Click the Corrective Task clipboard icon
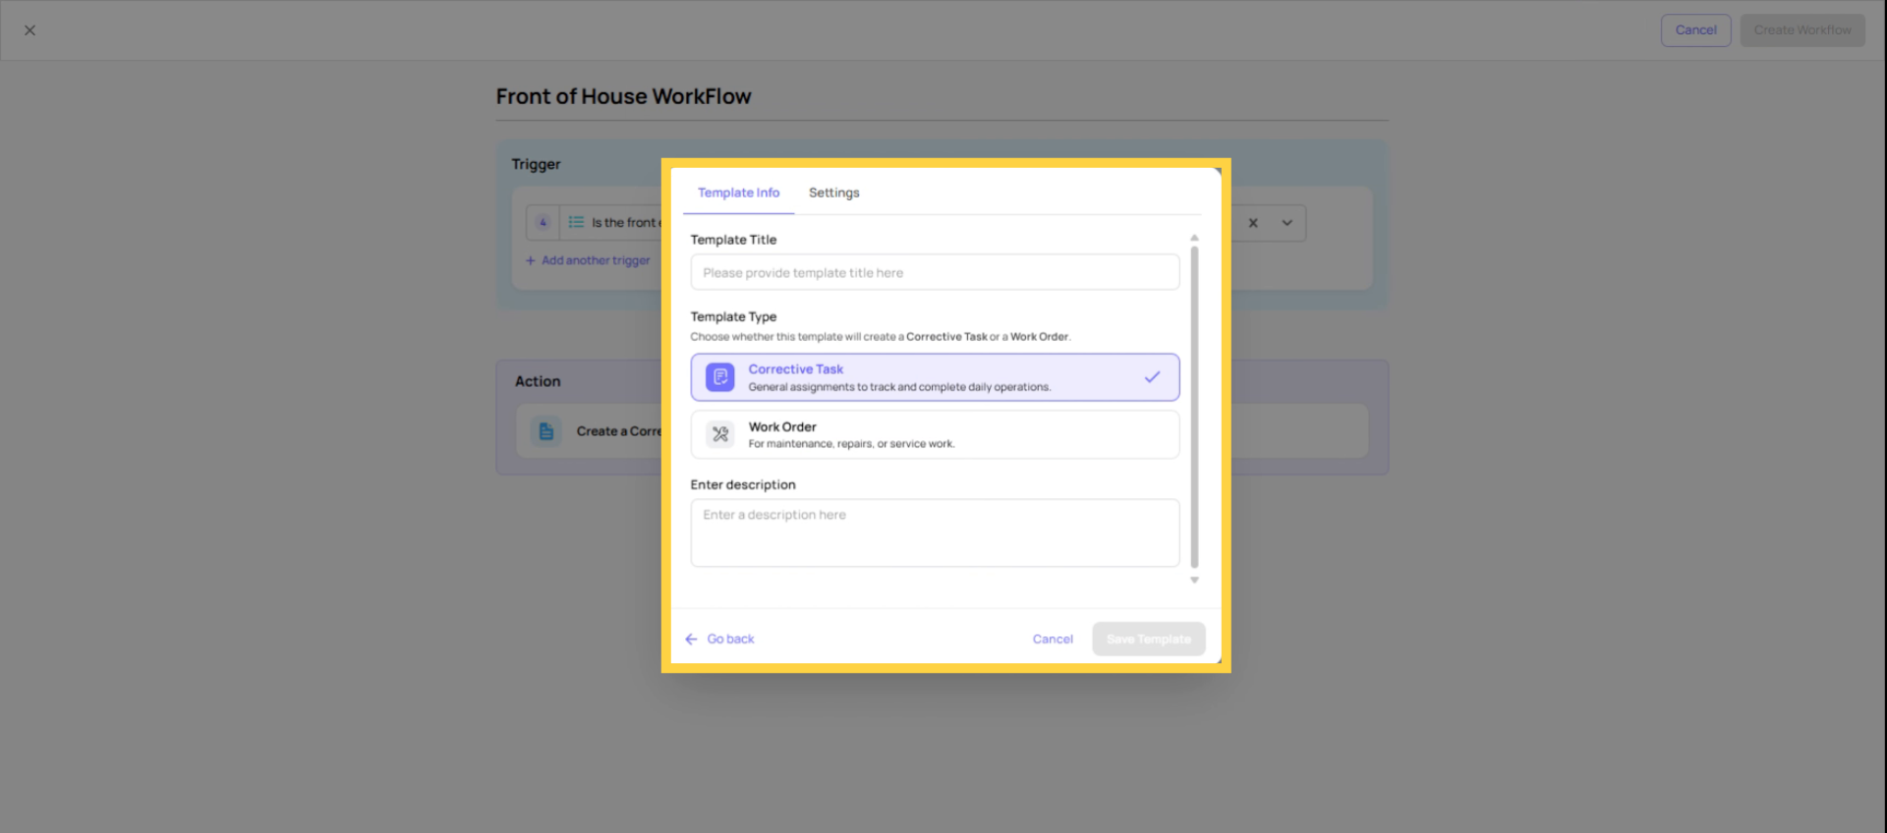1887x833 pixels. (x=719, y=377)
